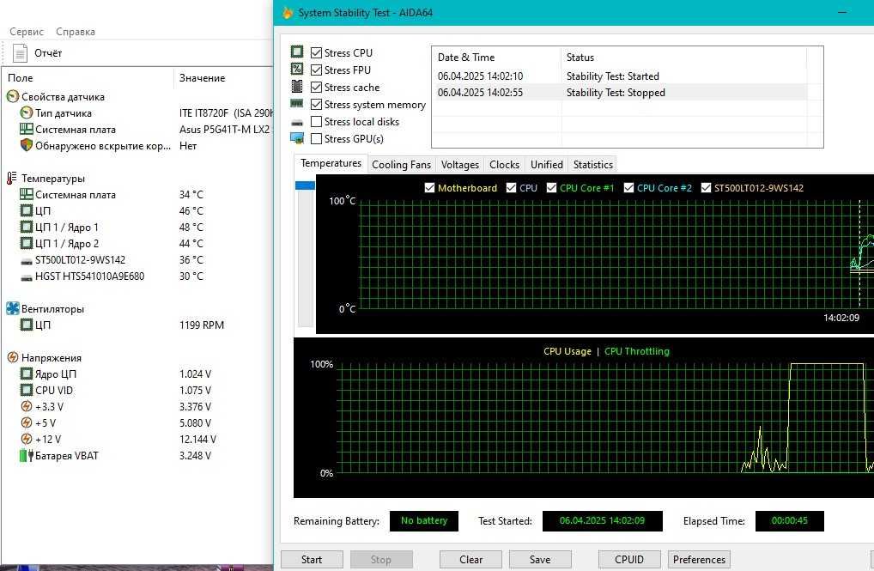
Task: Toggle the Stress system memory checkbox
Action: coord(317,104)
